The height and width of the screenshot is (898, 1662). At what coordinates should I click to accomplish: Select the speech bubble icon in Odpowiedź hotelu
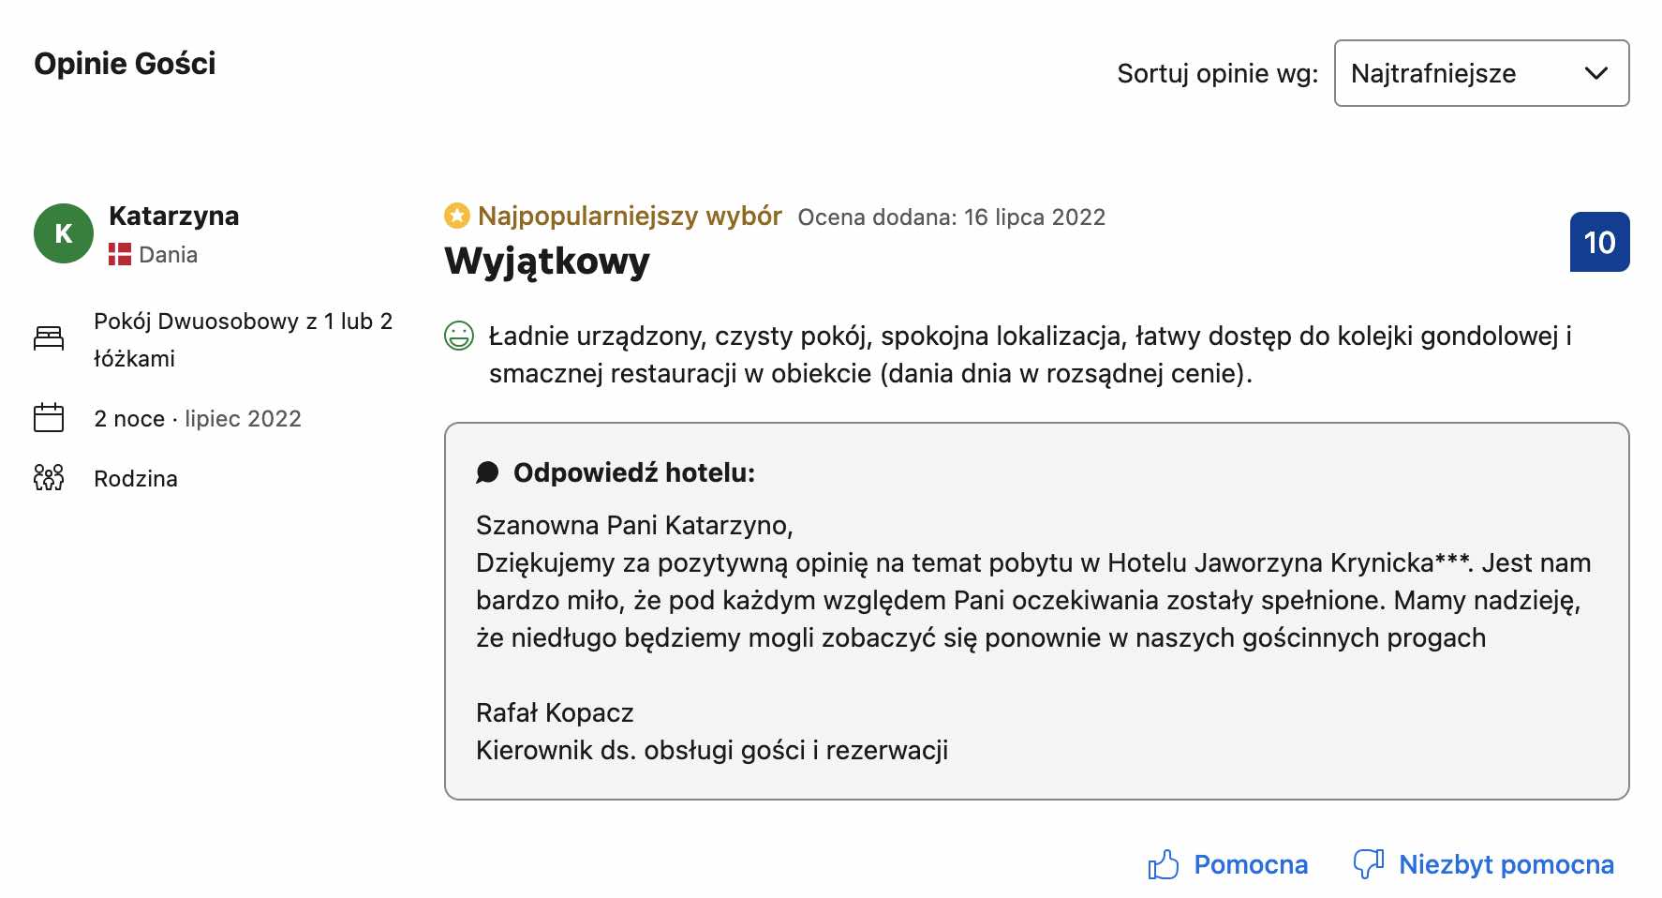click(488, 471)
